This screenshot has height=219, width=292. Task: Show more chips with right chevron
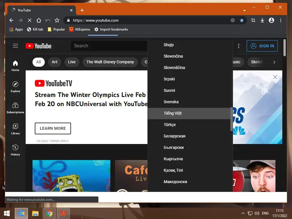pos(274,62)
